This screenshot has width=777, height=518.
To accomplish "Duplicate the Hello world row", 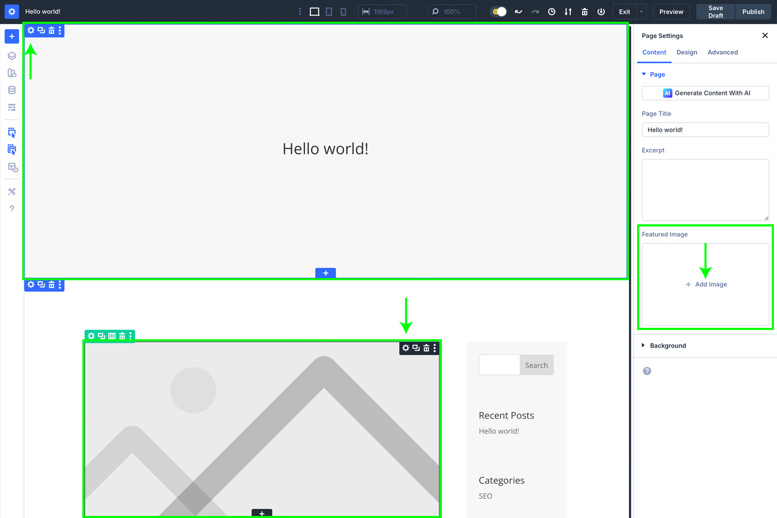I will (x=41, y=31).
